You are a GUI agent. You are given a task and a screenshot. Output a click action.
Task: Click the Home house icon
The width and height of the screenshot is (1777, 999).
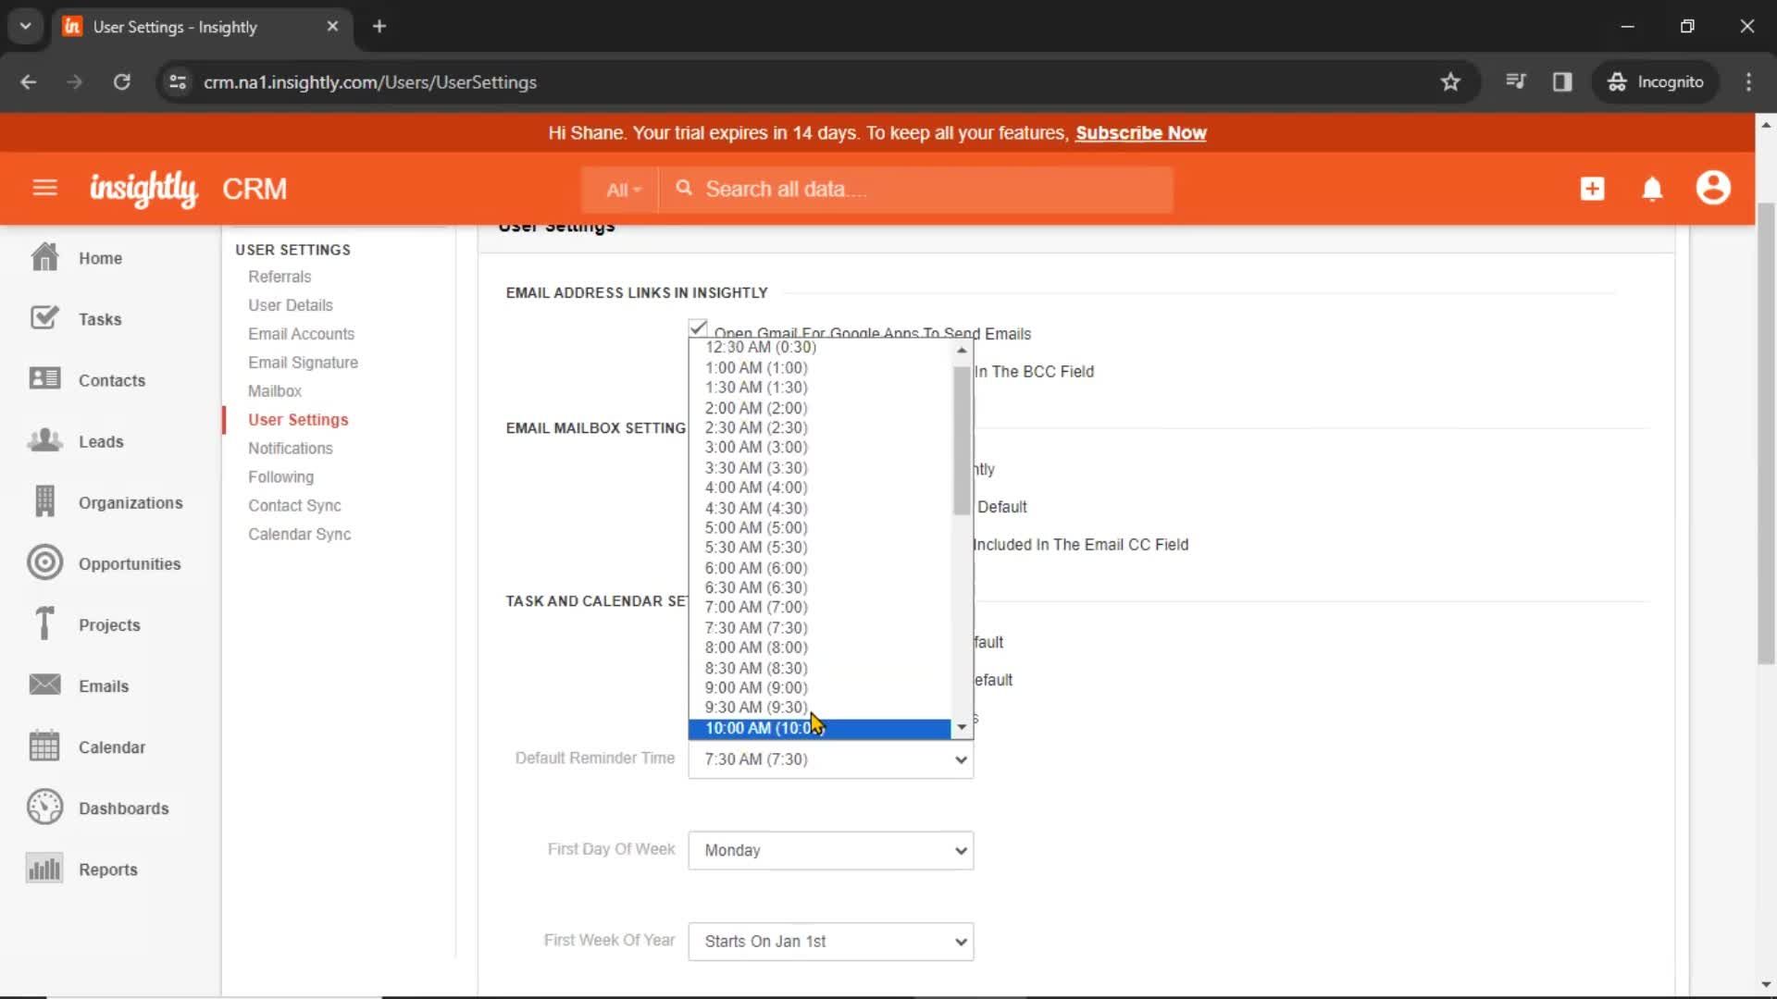click(44, 257)
